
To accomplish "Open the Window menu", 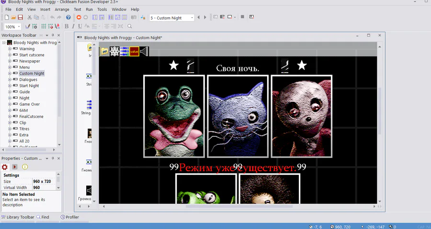I will (119, 10).
